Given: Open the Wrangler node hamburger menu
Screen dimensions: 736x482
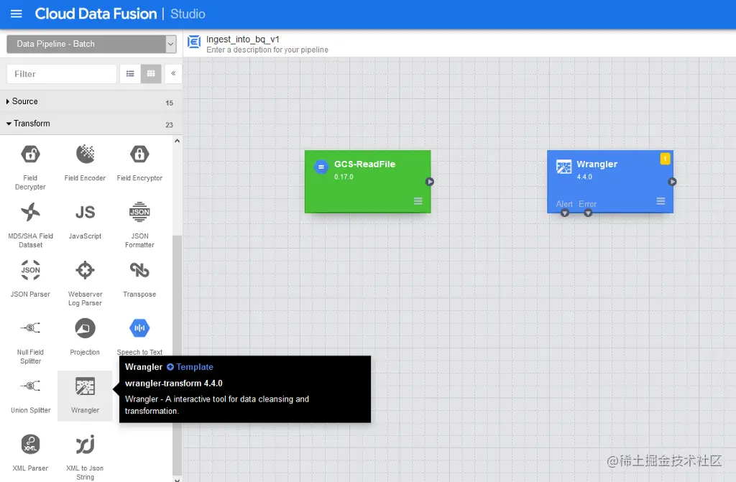Looking at the screenshot, I should (x=661, y=201).
